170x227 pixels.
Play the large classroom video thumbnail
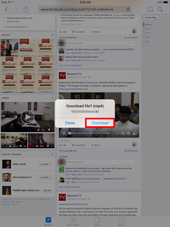pyautogui.click(x=28, y=117)
